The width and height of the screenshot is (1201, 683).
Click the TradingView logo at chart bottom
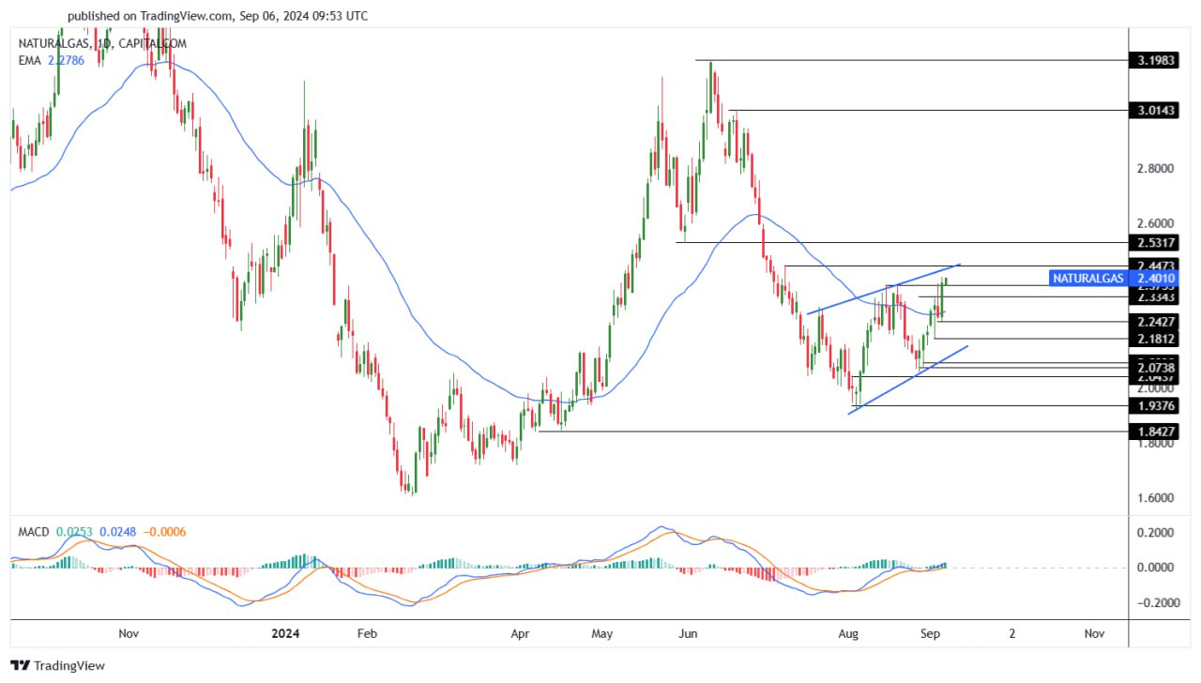(x=58, y=666)
